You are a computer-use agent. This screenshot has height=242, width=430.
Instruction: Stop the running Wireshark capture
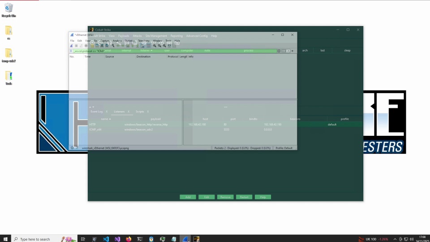(76, 46)
